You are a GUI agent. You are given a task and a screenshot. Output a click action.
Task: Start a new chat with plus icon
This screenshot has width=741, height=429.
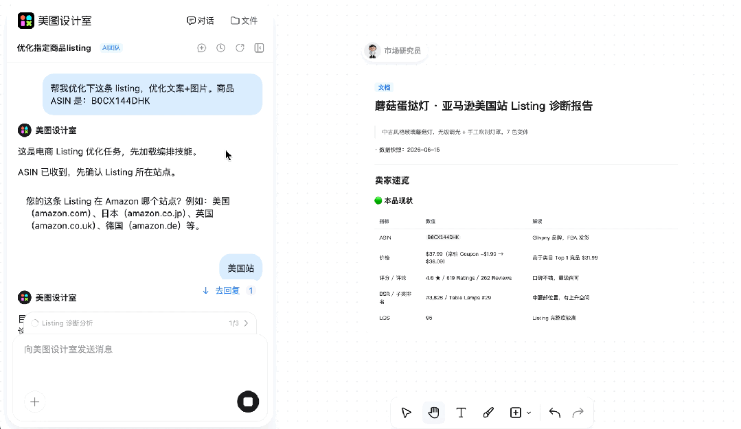click(x=202, y=48)
